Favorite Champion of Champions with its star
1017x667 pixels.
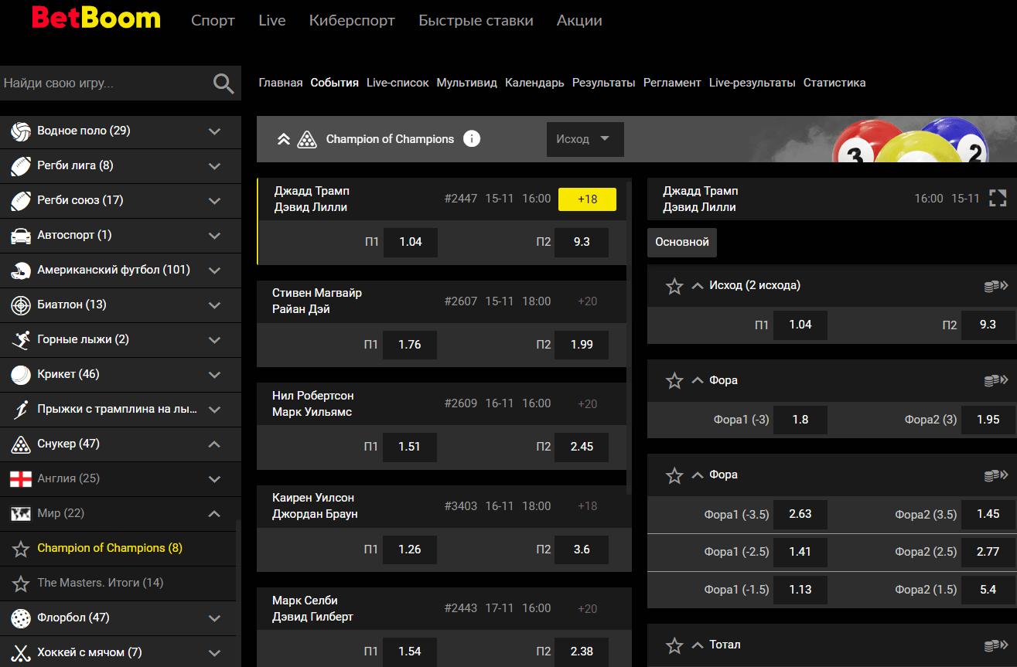tap(21, 549)
